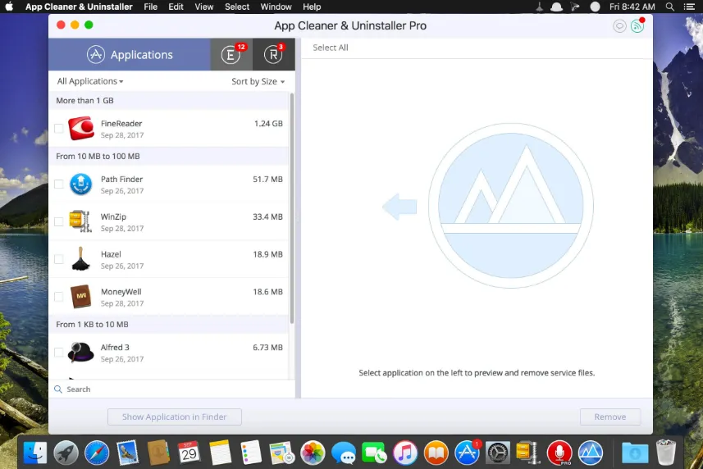Tick the MoneyWell checkbox
This screenshot has height=469, width=703.
tap(59, 297)
